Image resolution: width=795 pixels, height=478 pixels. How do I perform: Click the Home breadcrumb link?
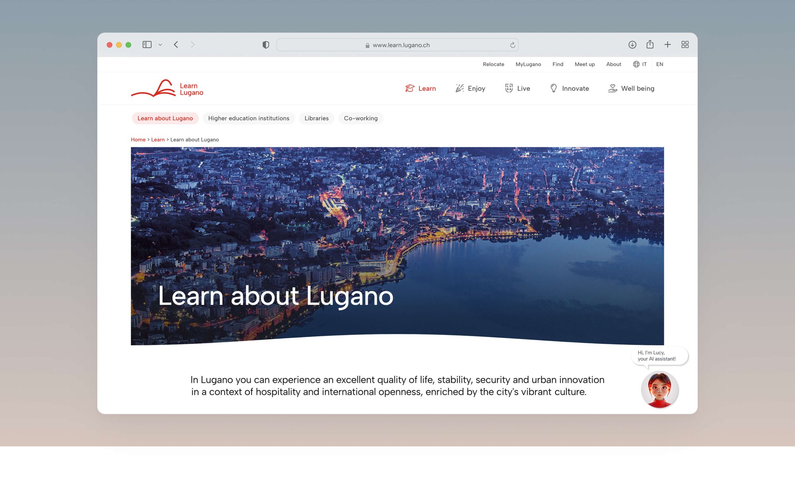point(138,140)
